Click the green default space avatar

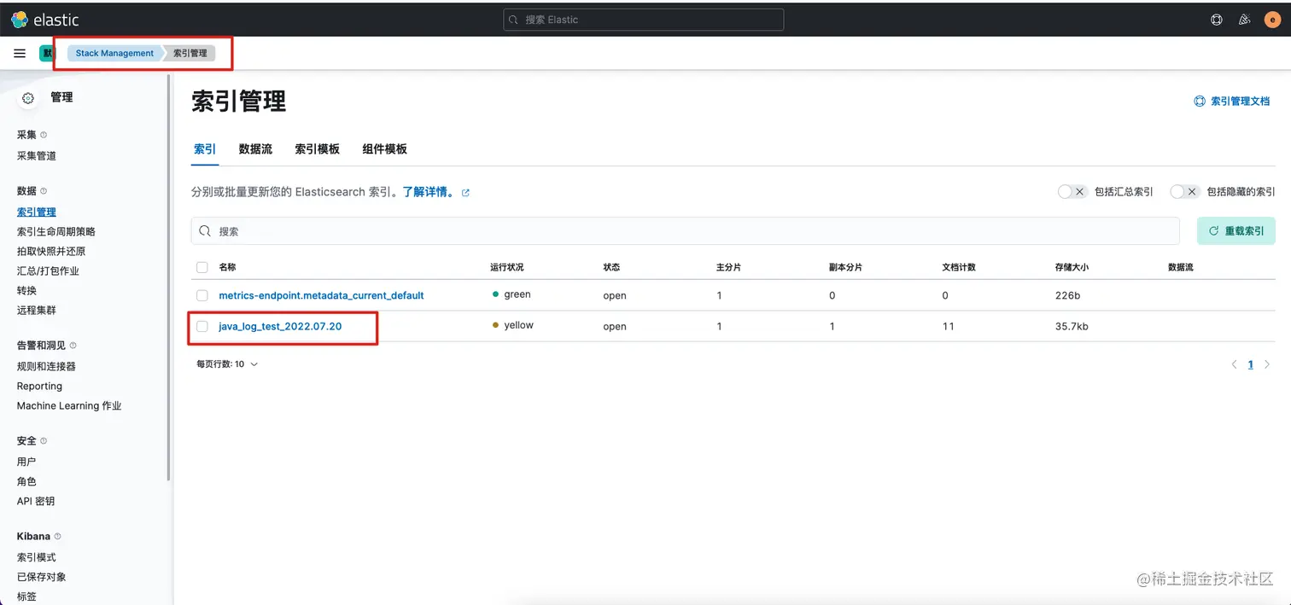46,53
